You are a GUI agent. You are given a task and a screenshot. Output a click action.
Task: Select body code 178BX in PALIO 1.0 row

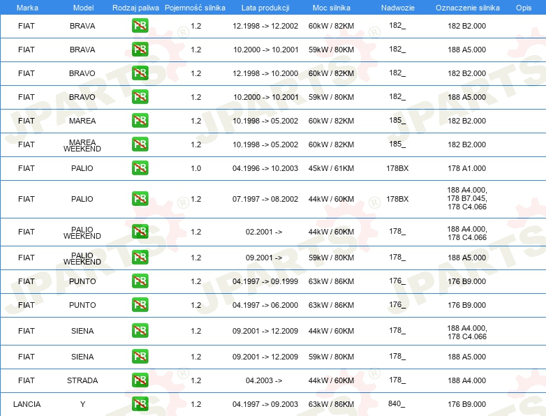[397, 168]
